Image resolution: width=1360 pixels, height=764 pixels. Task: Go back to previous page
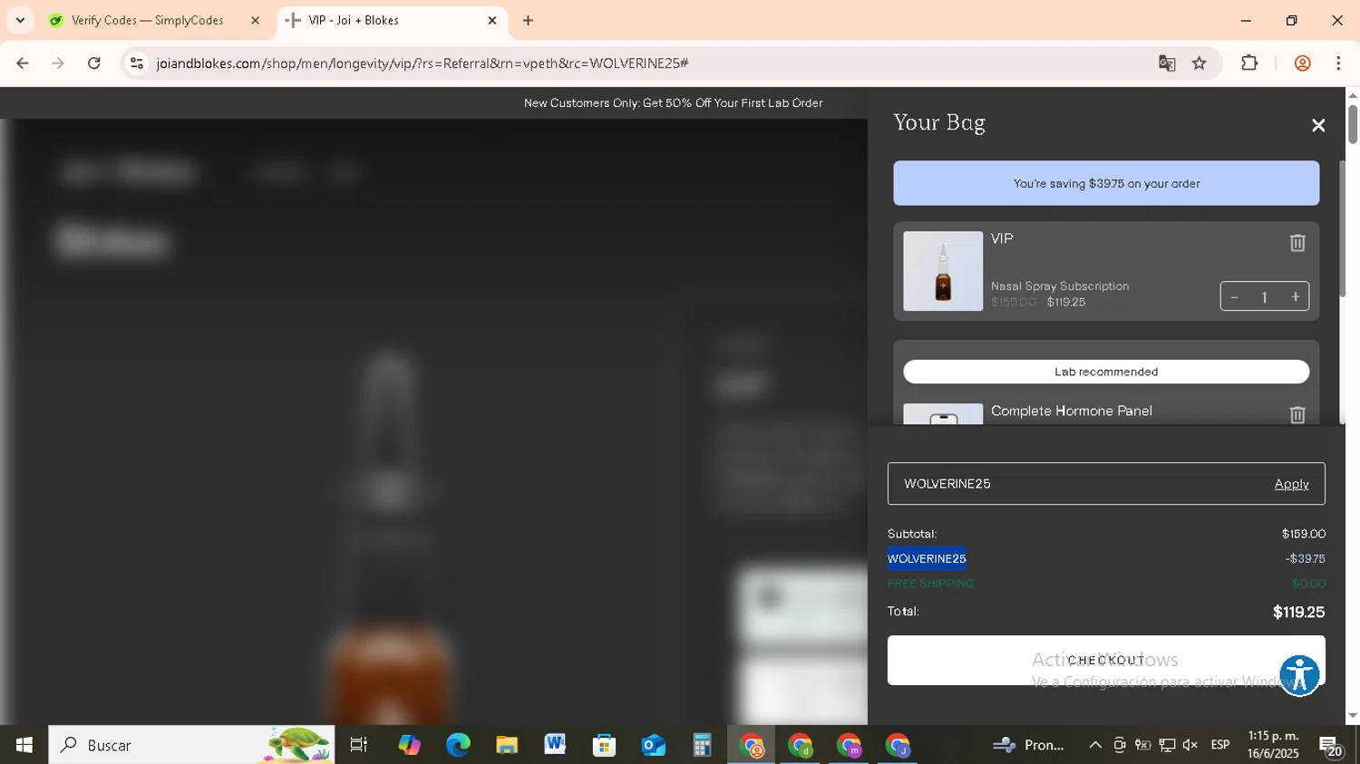pyautogui.click(x=23, y=63)
